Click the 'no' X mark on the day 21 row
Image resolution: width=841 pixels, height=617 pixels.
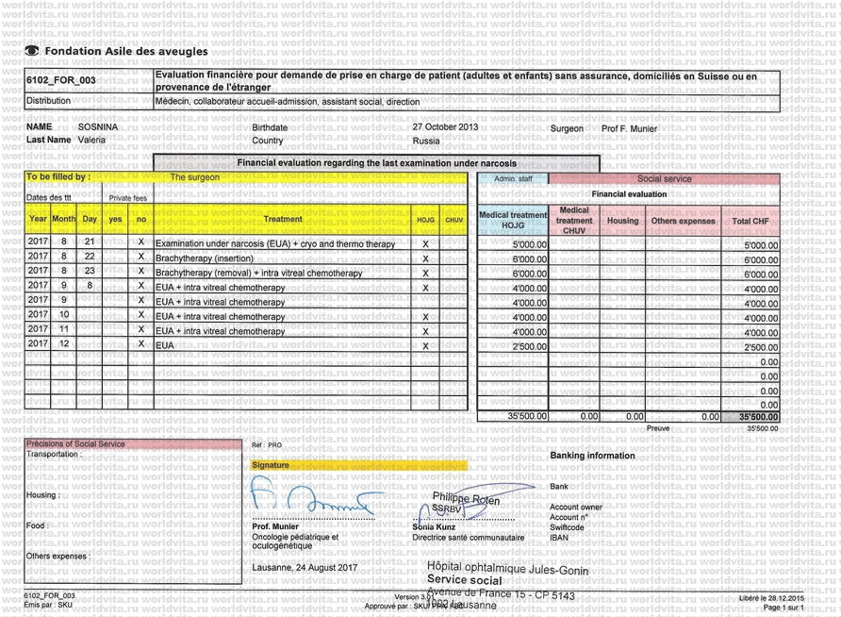pyautogui.click(x=141, y=242)
